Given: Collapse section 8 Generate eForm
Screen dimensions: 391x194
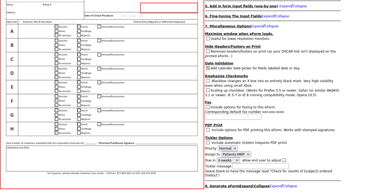Looking at the screenshot, I should coord(290,186).
